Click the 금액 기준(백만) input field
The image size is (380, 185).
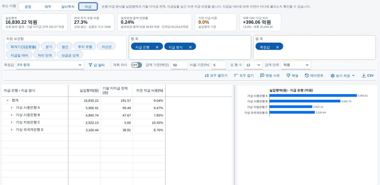point(179,65)
